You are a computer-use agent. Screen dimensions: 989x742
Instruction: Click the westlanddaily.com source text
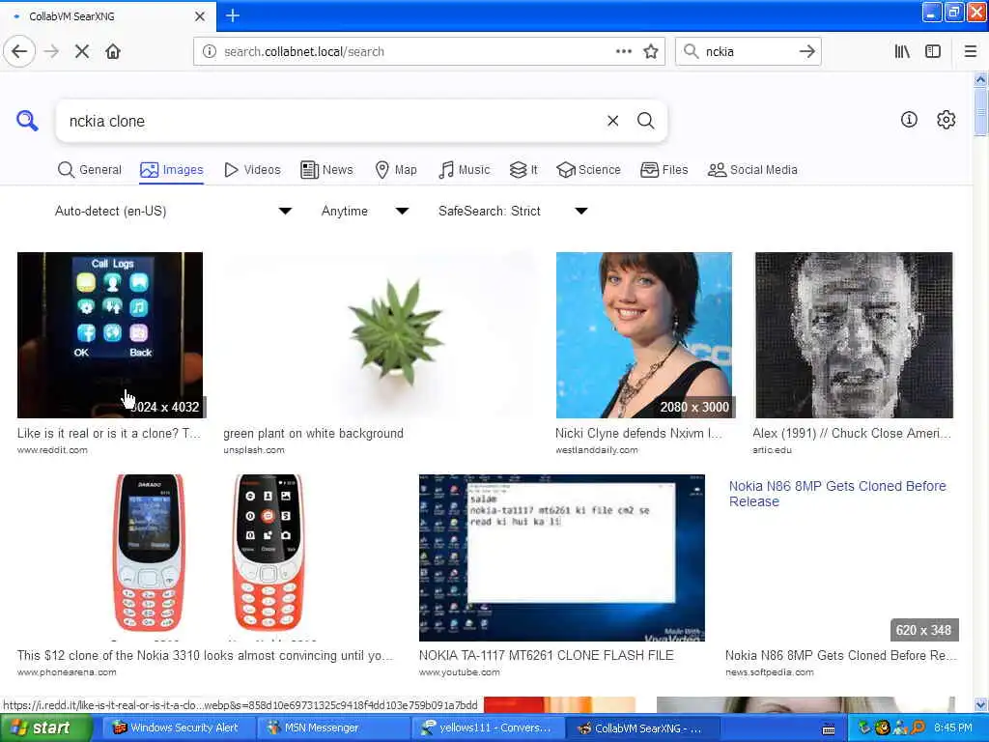click(x=597, y=450)
